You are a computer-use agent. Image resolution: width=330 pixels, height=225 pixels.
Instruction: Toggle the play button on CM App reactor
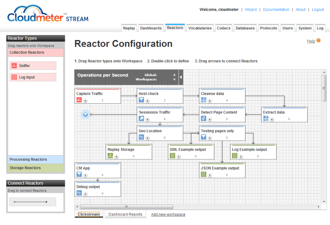tap(85, 175)
